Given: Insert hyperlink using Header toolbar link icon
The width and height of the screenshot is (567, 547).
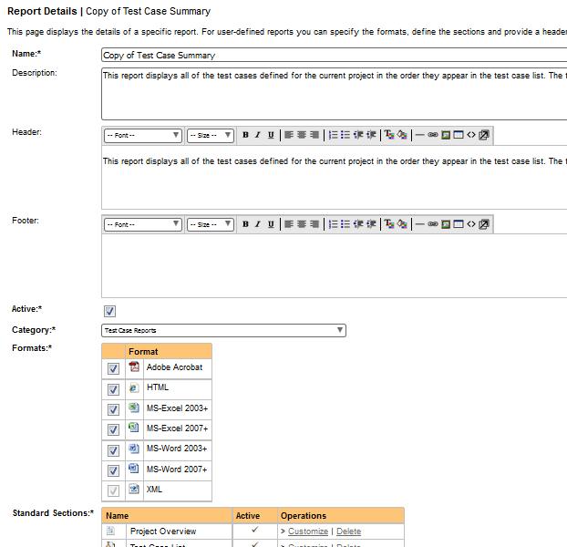Looking at the screenshot, I should point(433,135).
